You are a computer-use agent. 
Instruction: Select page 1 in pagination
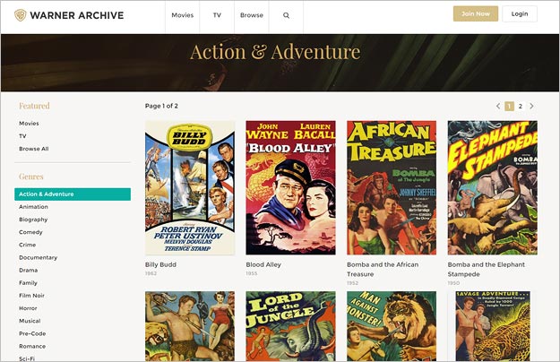pyautogui.click(x=509, y=106)
